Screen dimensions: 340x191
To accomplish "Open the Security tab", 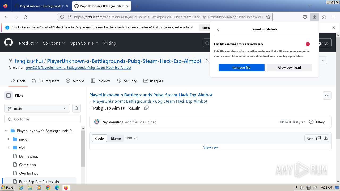I will click(x=127, y=81).
